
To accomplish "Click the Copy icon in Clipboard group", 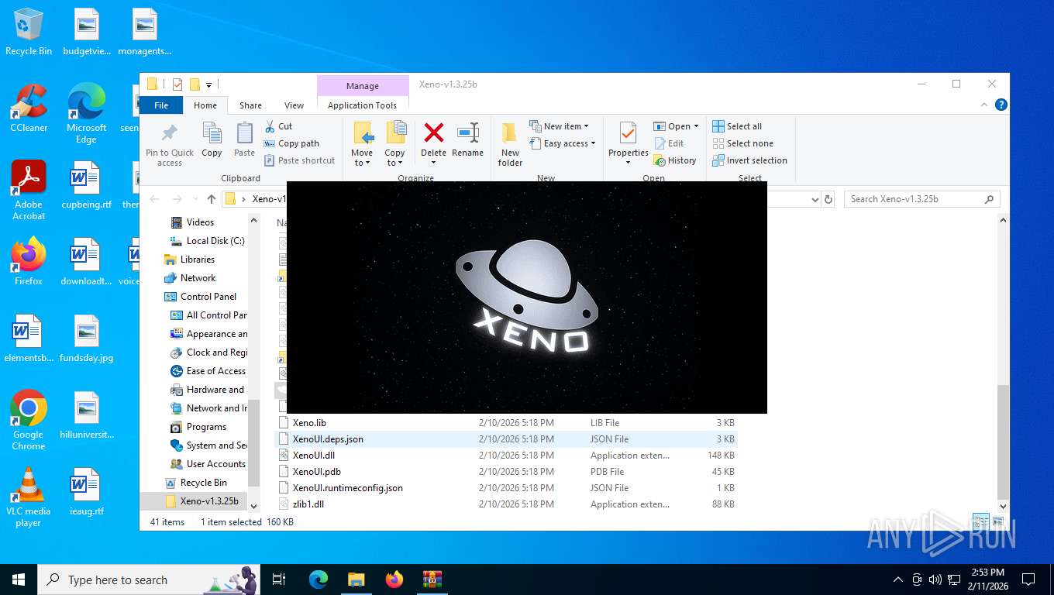I will coord(212,133).
